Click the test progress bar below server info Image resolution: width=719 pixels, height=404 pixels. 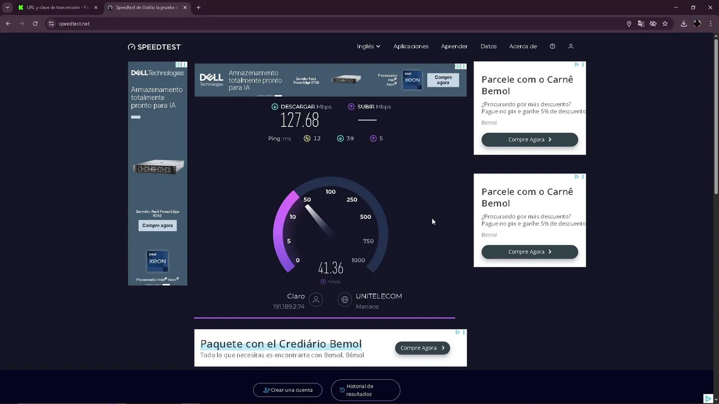click(325, 318)
